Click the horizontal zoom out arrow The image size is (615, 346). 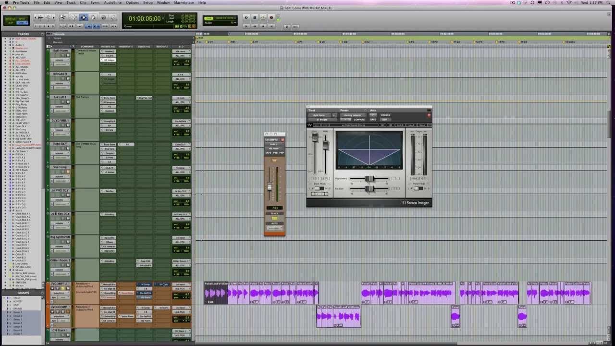[x=35, y=17]
